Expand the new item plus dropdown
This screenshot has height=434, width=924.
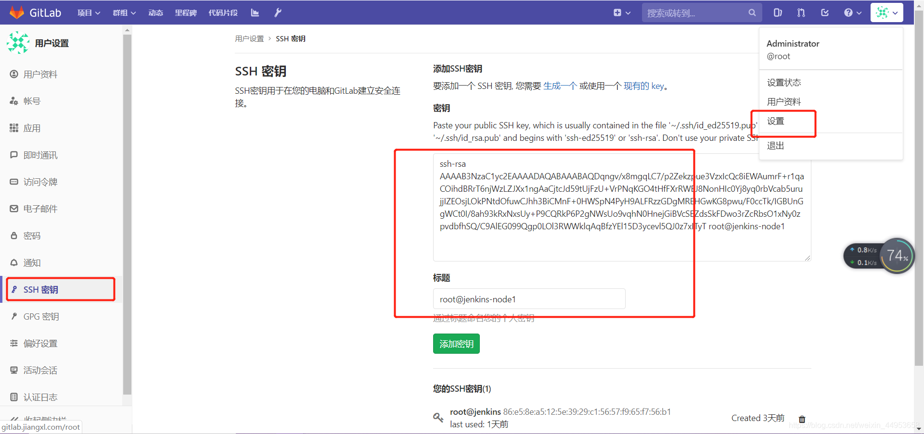[622, 13]
